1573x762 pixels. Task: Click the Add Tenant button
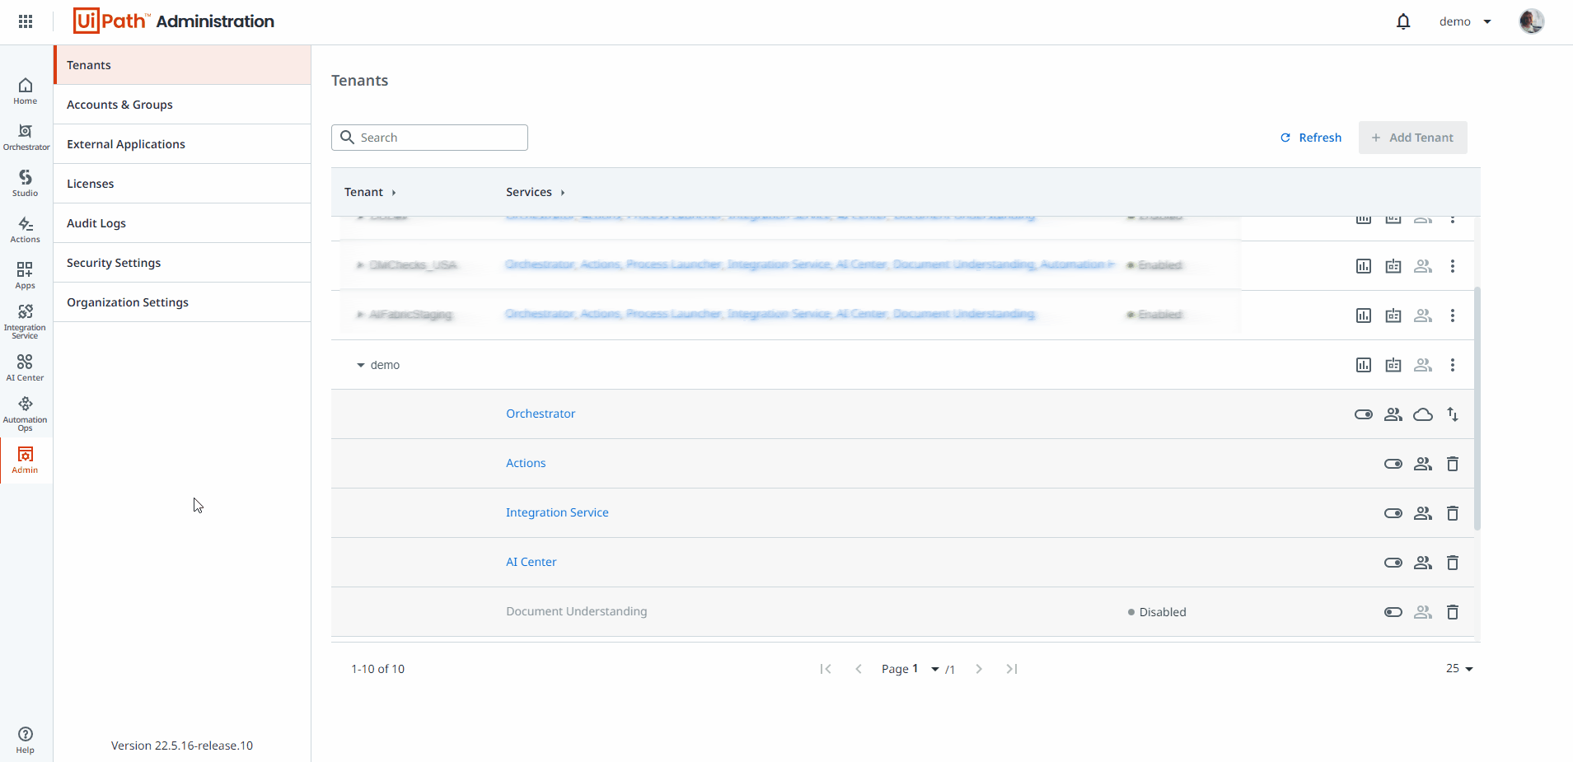(1412, 138)
